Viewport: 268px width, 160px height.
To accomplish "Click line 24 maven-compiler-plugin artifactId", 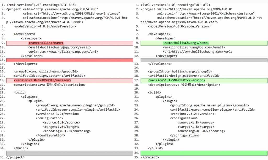I will pos(212,110).
